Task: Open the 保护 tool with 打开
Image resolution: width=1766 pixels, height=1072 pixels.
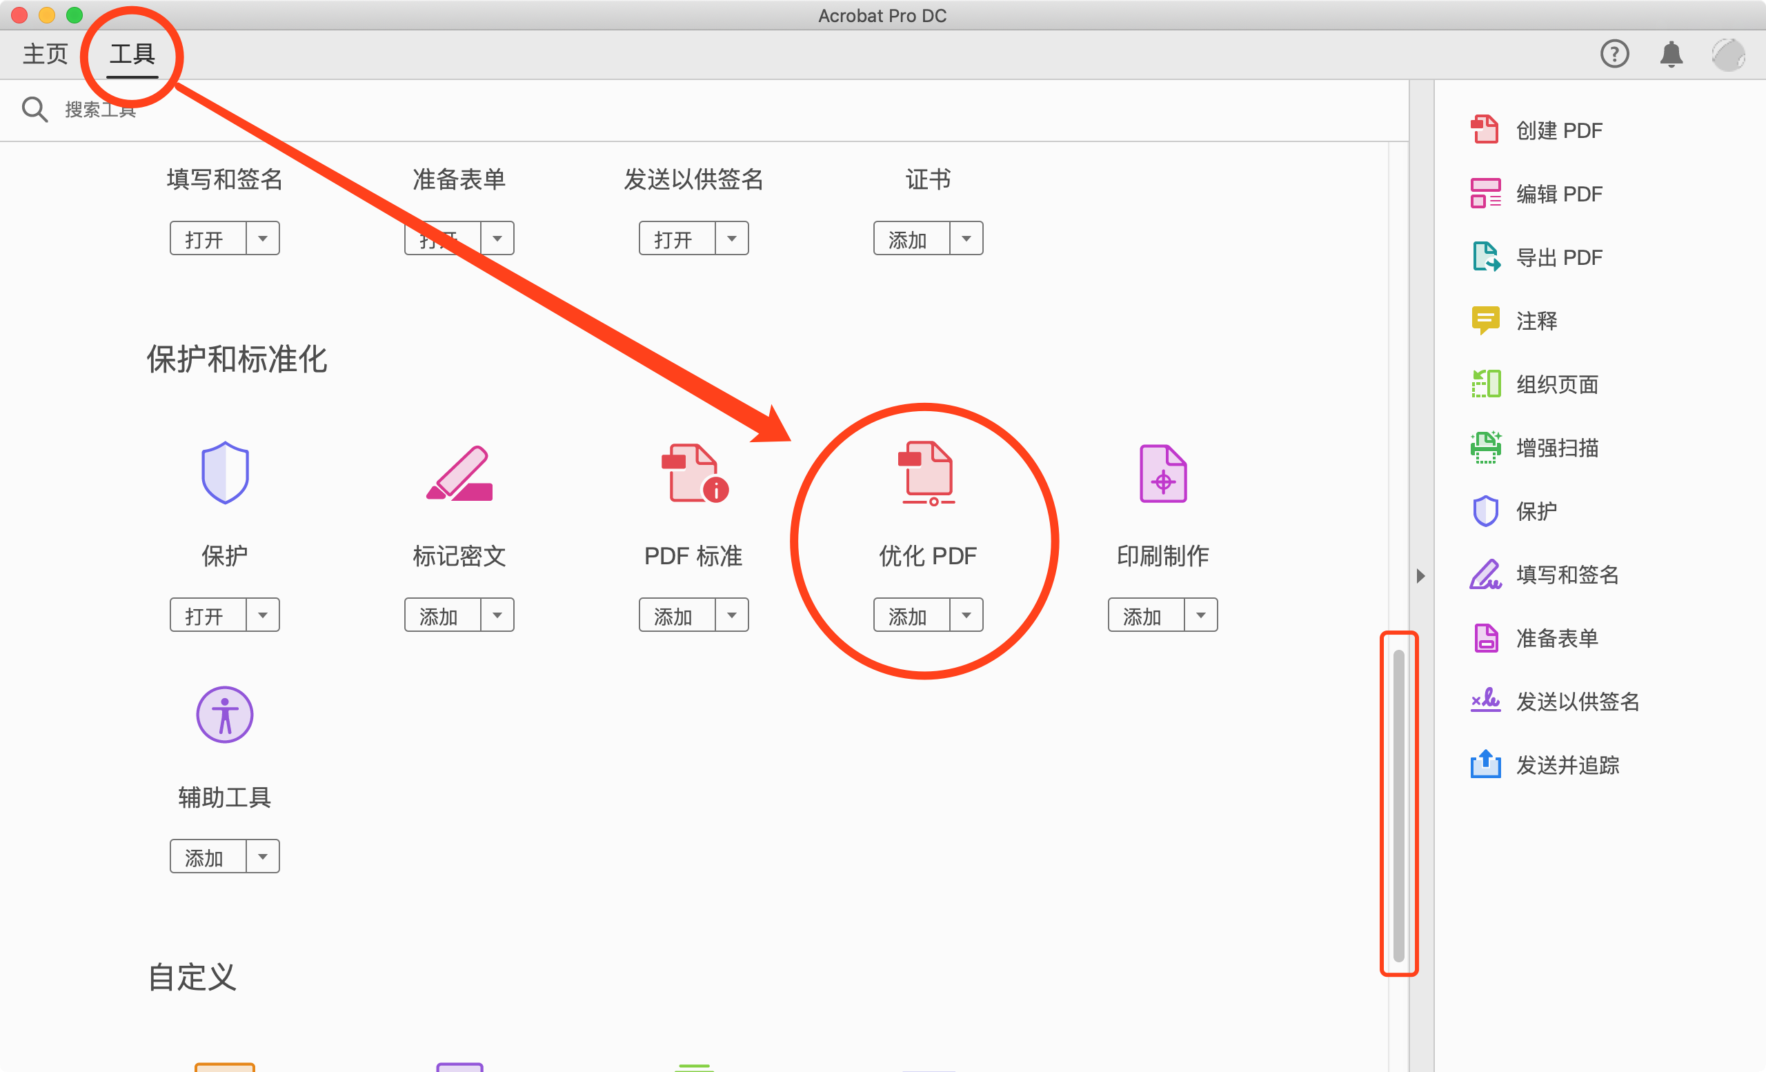Action: 208,615
